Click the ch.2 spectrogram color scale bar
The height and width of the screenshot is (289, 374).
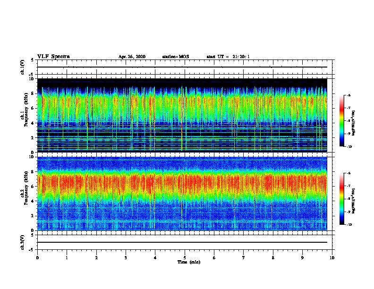coord(342,199)
